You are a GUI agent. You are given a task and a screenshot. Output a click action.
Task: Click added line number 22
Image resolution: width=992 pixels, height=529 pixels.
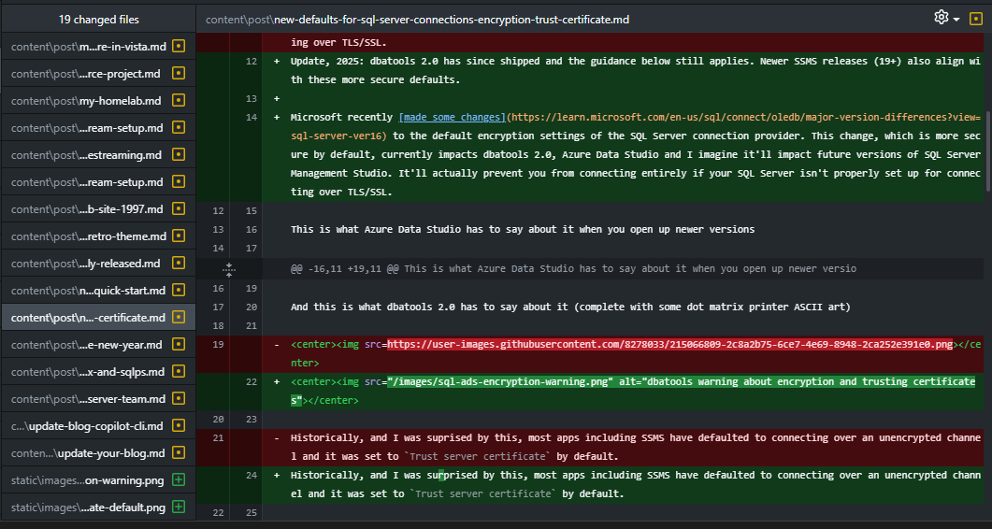pyautogui.click(x=252, y=381)
